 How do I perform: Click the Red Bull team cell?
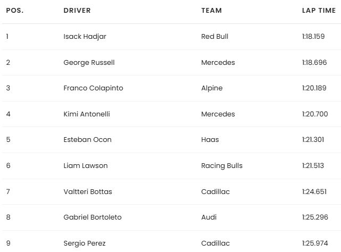[214, 37]
